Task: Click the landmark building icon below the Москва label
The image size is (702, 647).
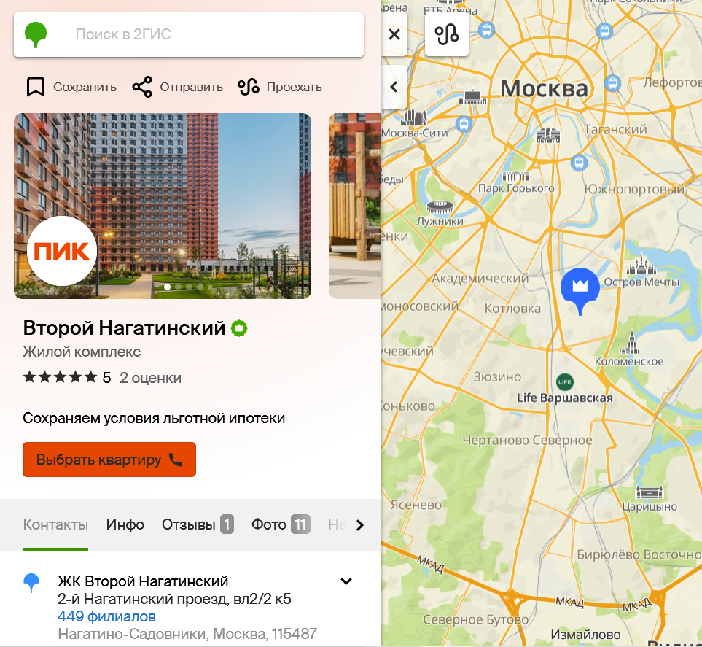Action: tap(548, 136)
